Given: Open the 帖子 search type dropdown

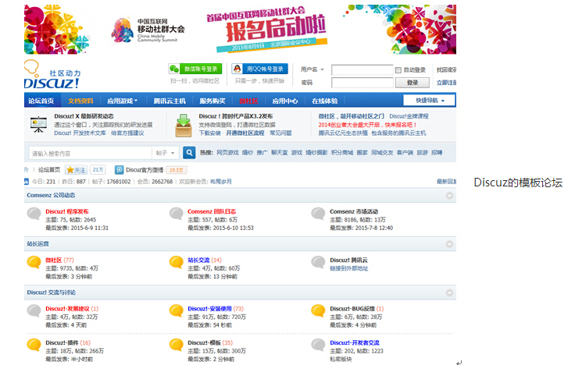Looking at the screenshot, I should [x=165, y=153].
